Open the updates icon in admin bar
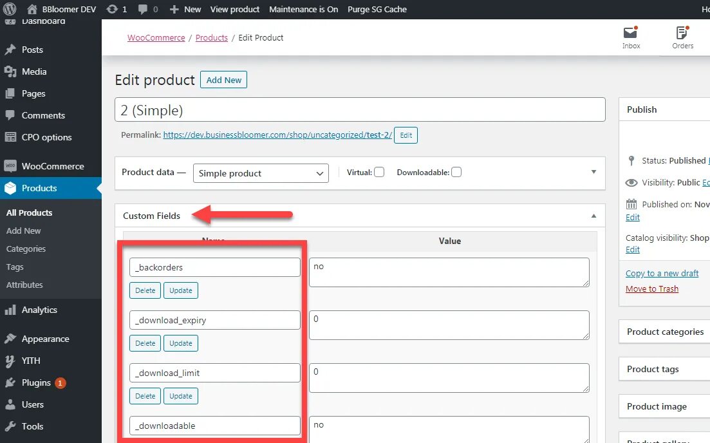The width and height of the screenshot is (710, 443). (112, 9)
